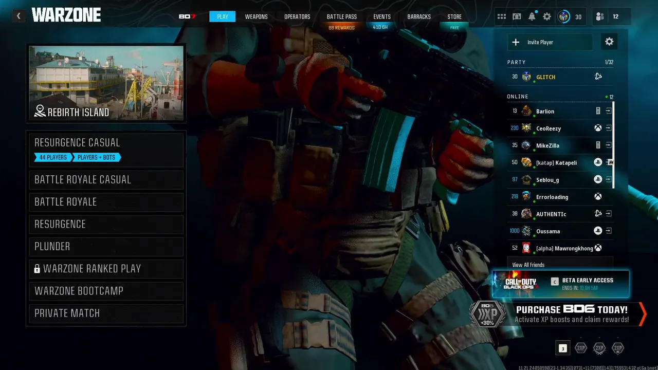This screenshot has width=658, height=370.
Task: Open the WEAPONS tab
Action: pyautogui.click(x=256, y=16)
